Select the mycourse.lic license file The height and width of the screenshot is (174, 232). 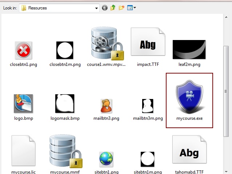[23, 150]
